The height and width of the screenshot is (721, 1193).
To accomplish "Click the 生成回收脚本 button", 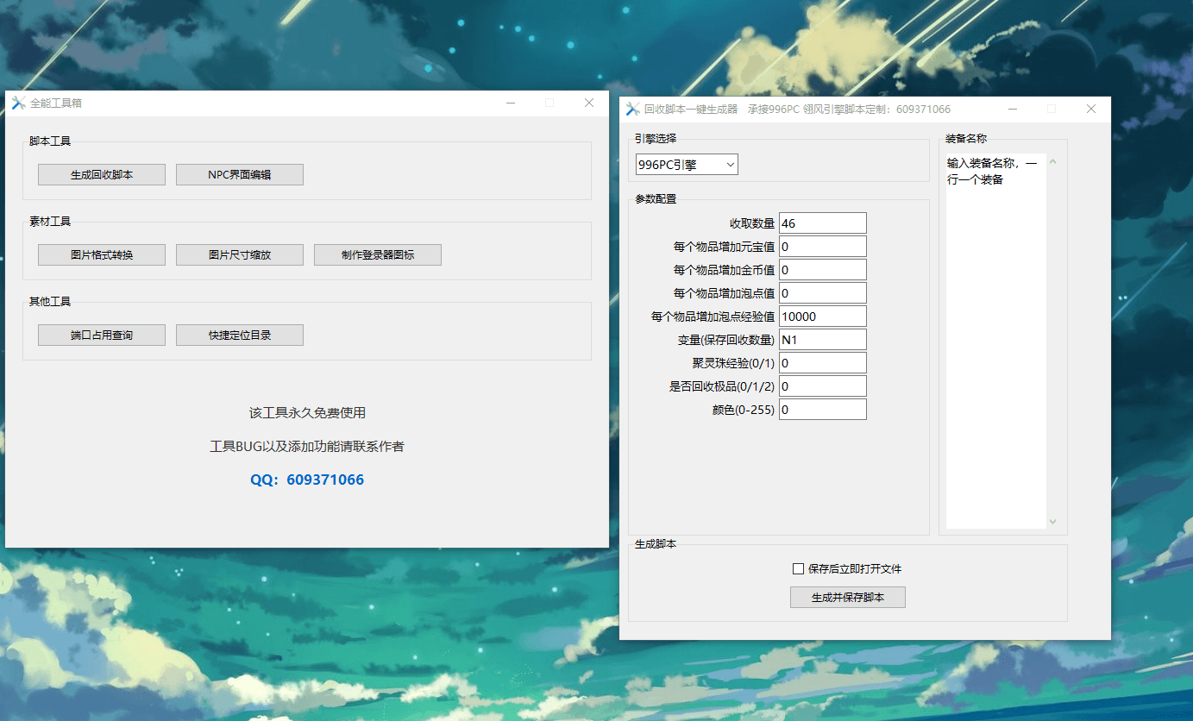I will tap(102, 174).
